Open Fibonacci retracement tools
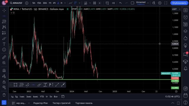Screen dimensions: 189x106 click(x=4, y=21)
